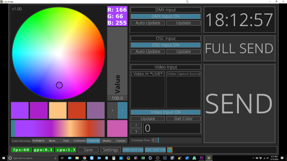Click the Save button
This screenshot has width=287, height=161.
pyautogui.click(x=88, y=150)
